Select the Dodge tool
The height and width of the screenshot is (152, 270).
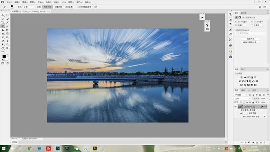(x=8, y=37)
